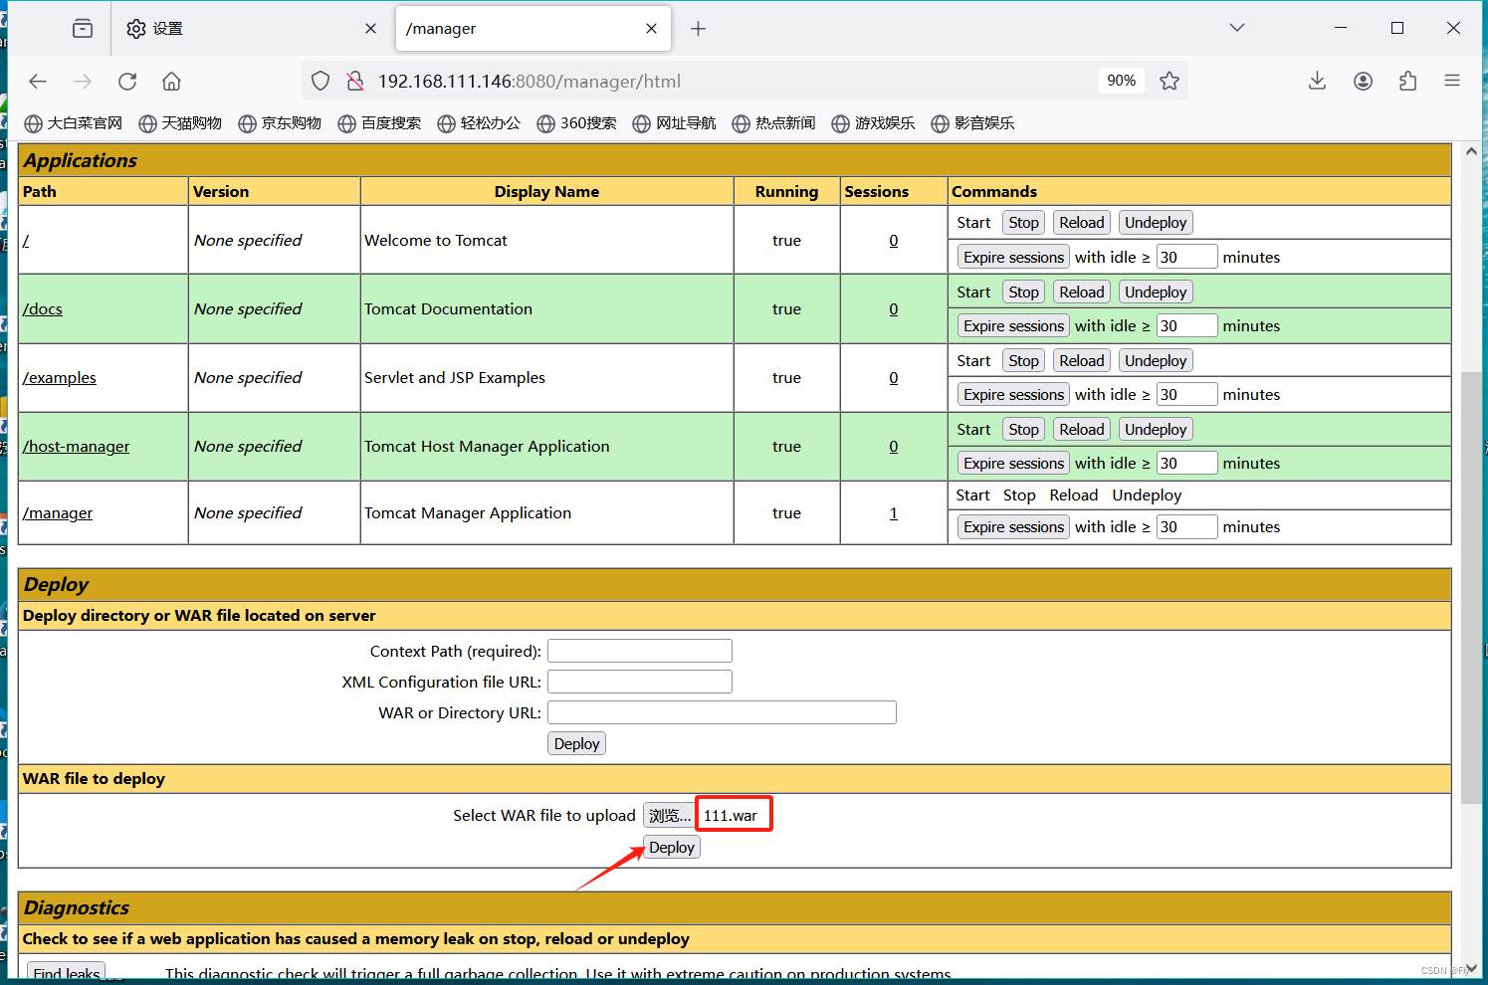Stop the /docs application
Image resolution: width=1488 pixels, height=985 pixels.
click(1023, 293)
